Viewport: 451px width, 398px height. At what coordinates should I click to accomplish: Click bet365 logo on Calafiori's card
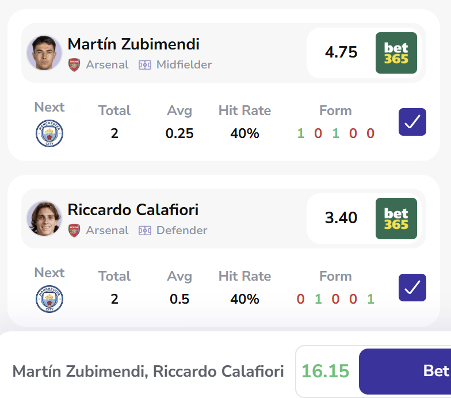396,219
